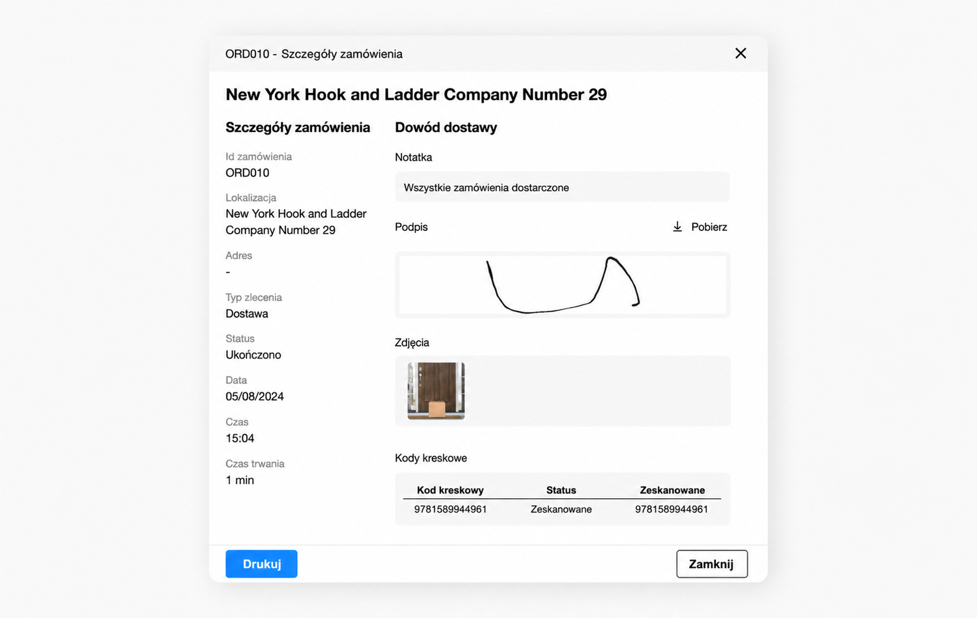Click the Drukuj print button

tap(261, 564)
